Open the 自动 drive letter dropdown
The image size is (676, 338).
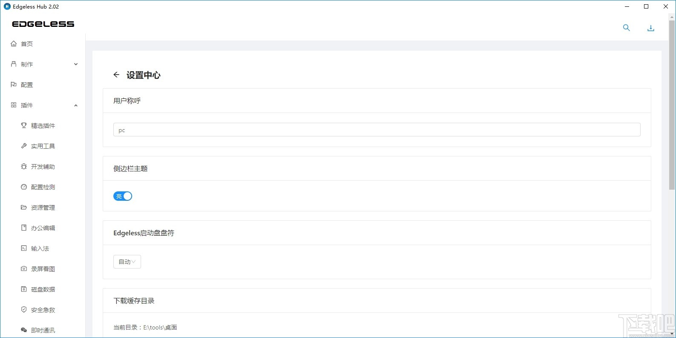(x=127, y=262)
